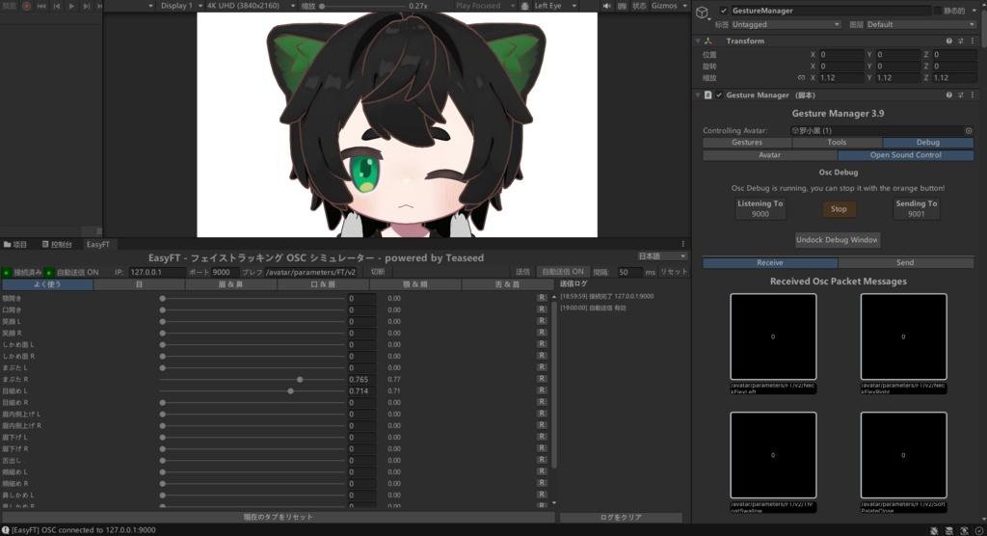Click the R reset button for 目細め L row
Screen dimensions: 987x536
pyautogui.click(x=542, y=390)
